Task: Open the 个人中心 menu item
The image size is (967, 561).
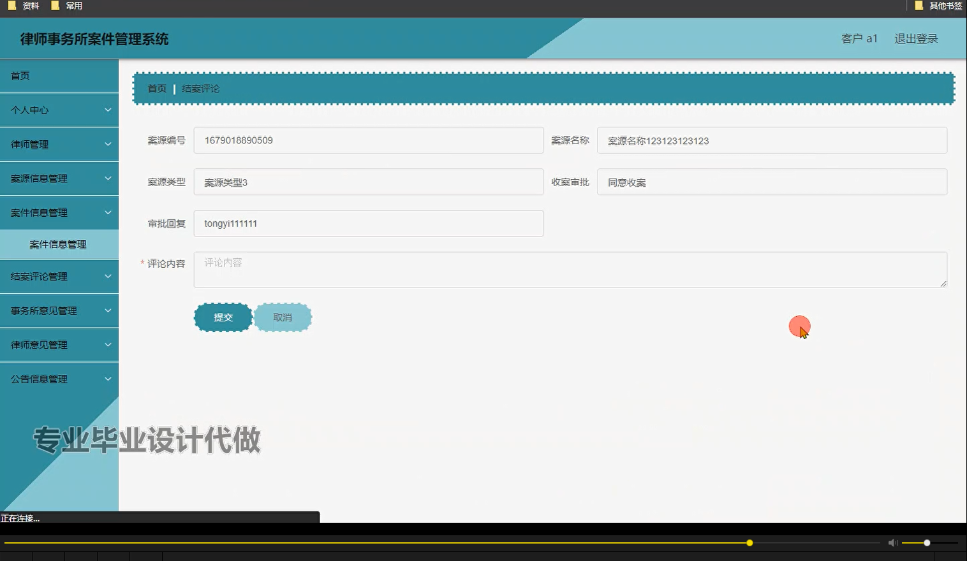Action: tap(59, 110)
